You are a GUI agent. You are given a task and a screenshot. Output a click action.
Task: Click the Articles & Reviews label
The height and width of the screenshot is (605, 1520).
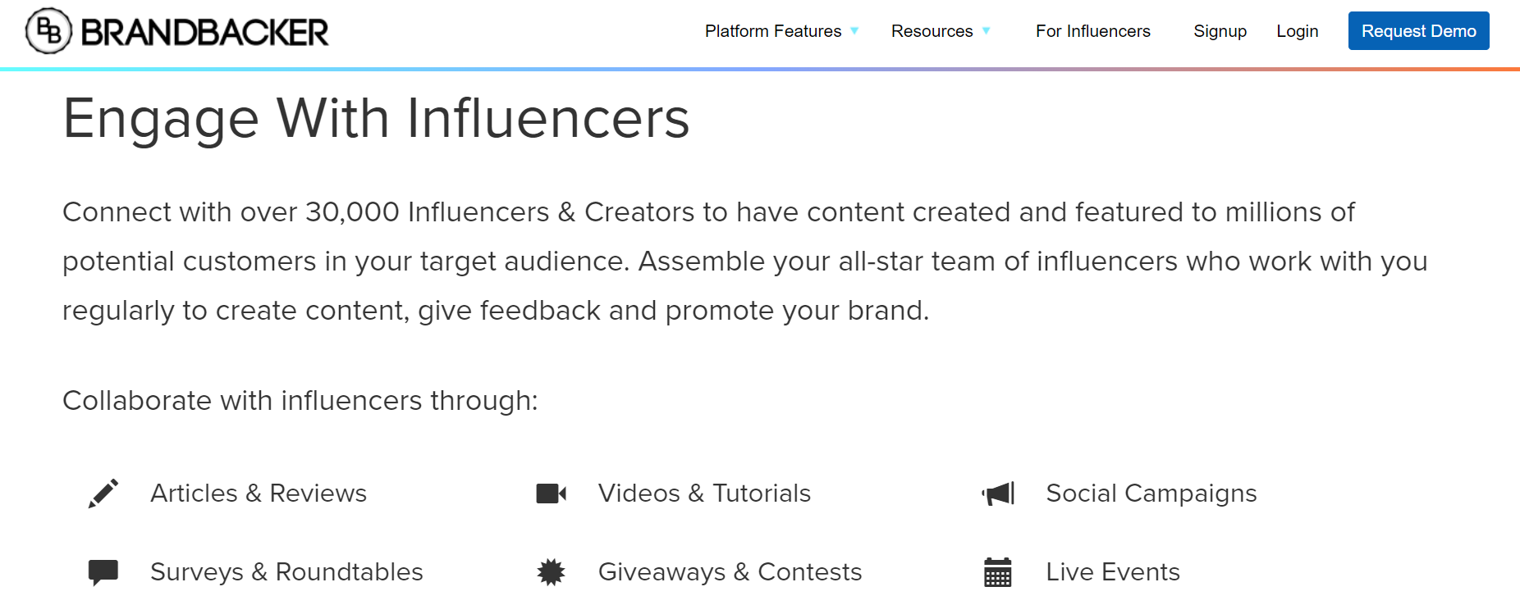[258, 493]
